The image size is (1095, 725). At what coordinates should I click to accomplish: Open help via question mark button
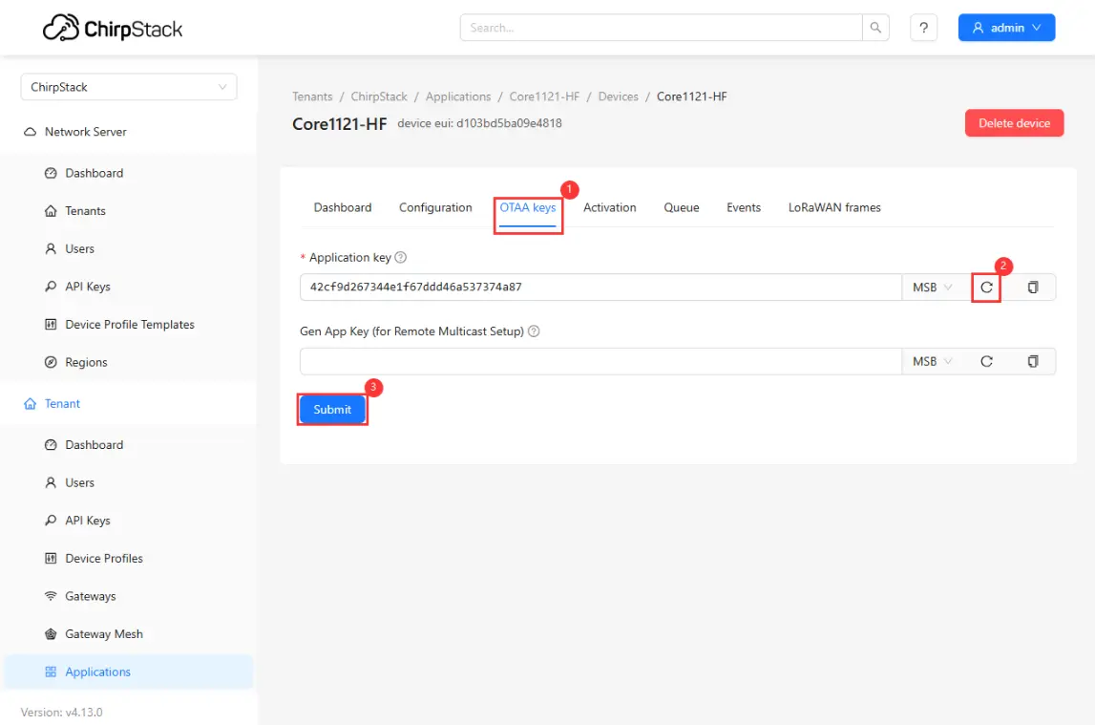(923, 28)
